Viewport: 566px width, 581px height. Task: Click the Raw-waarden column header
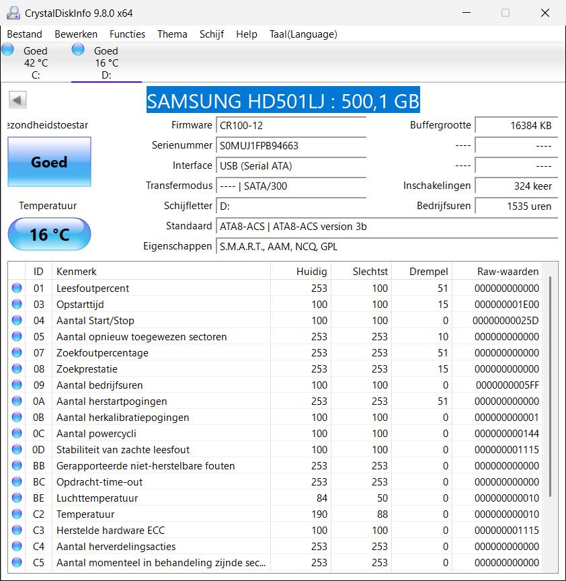coord(497,271)
